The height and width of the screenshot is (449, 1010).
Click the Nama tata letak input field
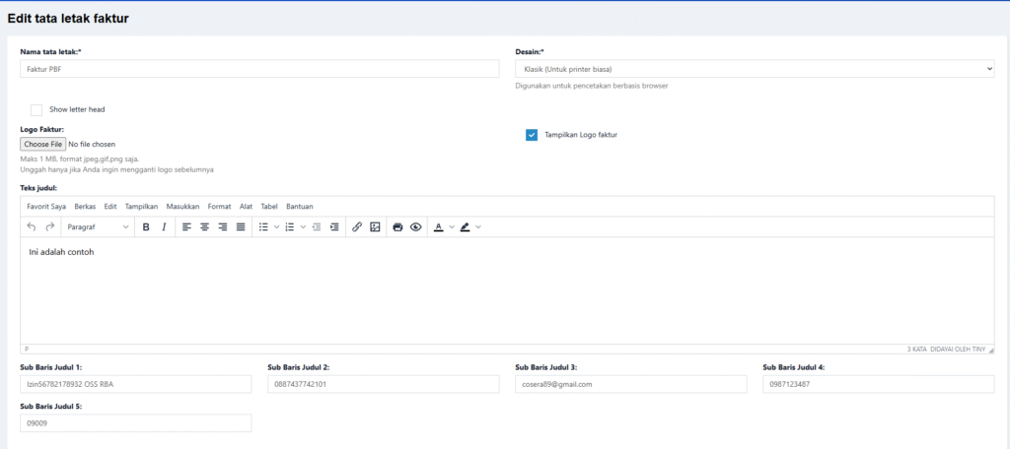pyautogui.click(x=259, y=69)
